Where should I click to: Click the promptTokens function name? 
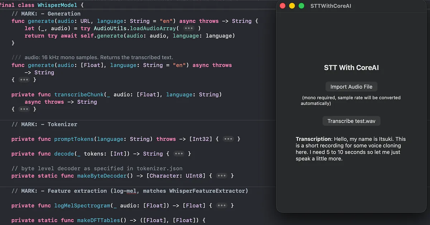pyautogui.click(x=74, y=139)
